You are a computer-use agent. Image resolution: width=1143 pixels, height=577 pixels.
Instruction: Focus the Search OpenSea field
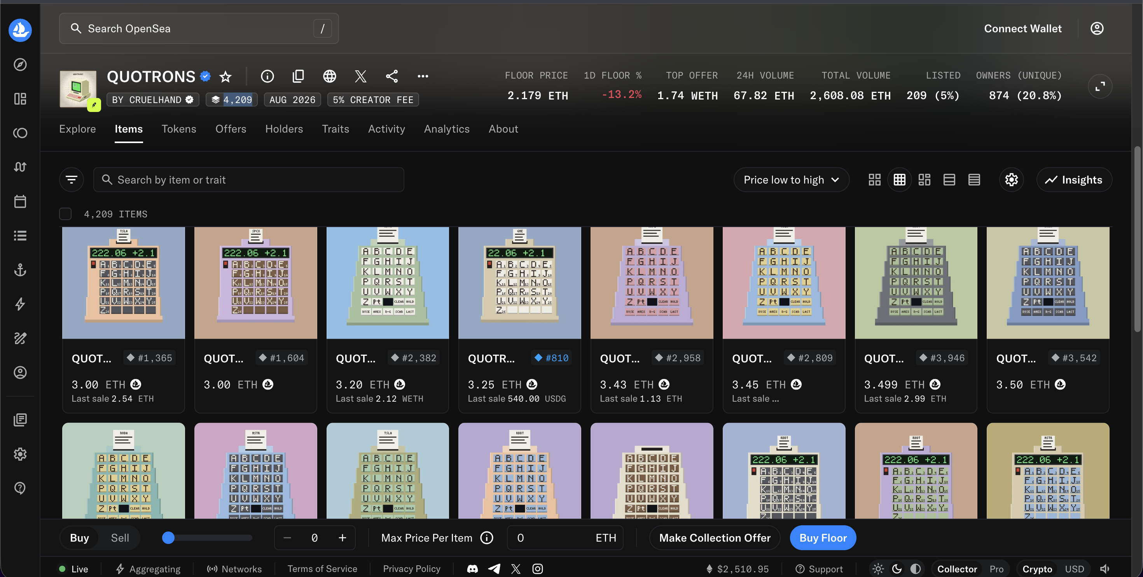[x=199, y=29]
